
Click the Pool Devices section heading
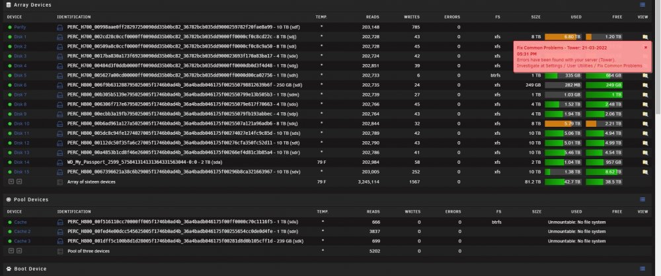(x=31, y=199)
